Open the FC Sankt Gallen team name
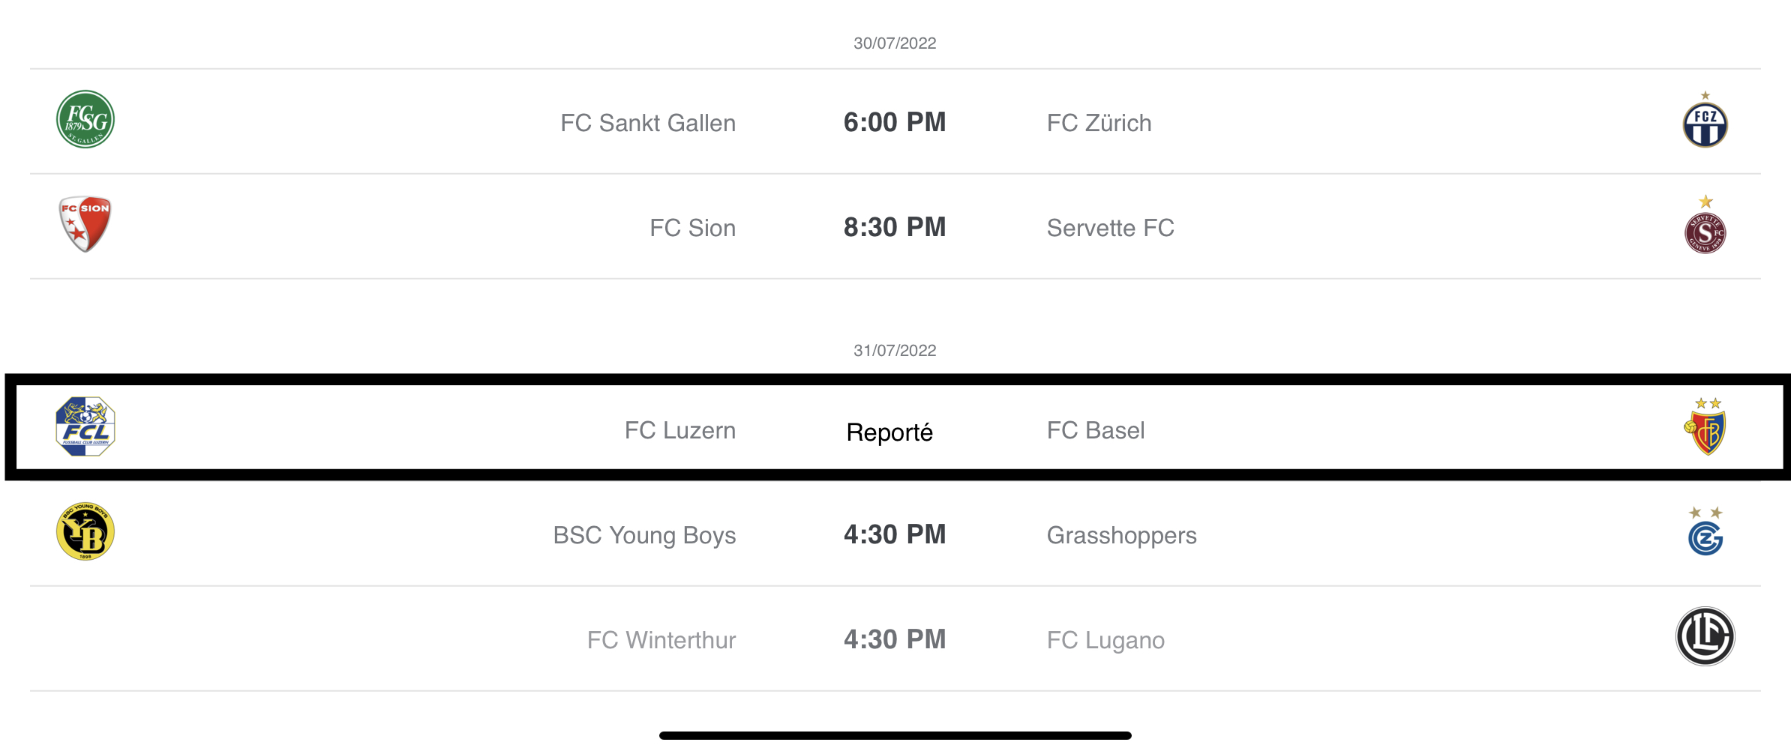The image size is (1791, 751). pyautogui.click(x=648, y=123)
